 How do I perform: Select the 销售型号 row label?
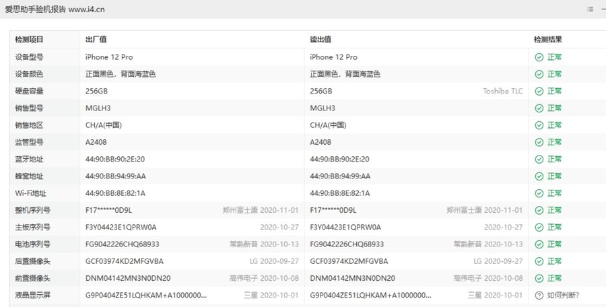click(29, 108)
